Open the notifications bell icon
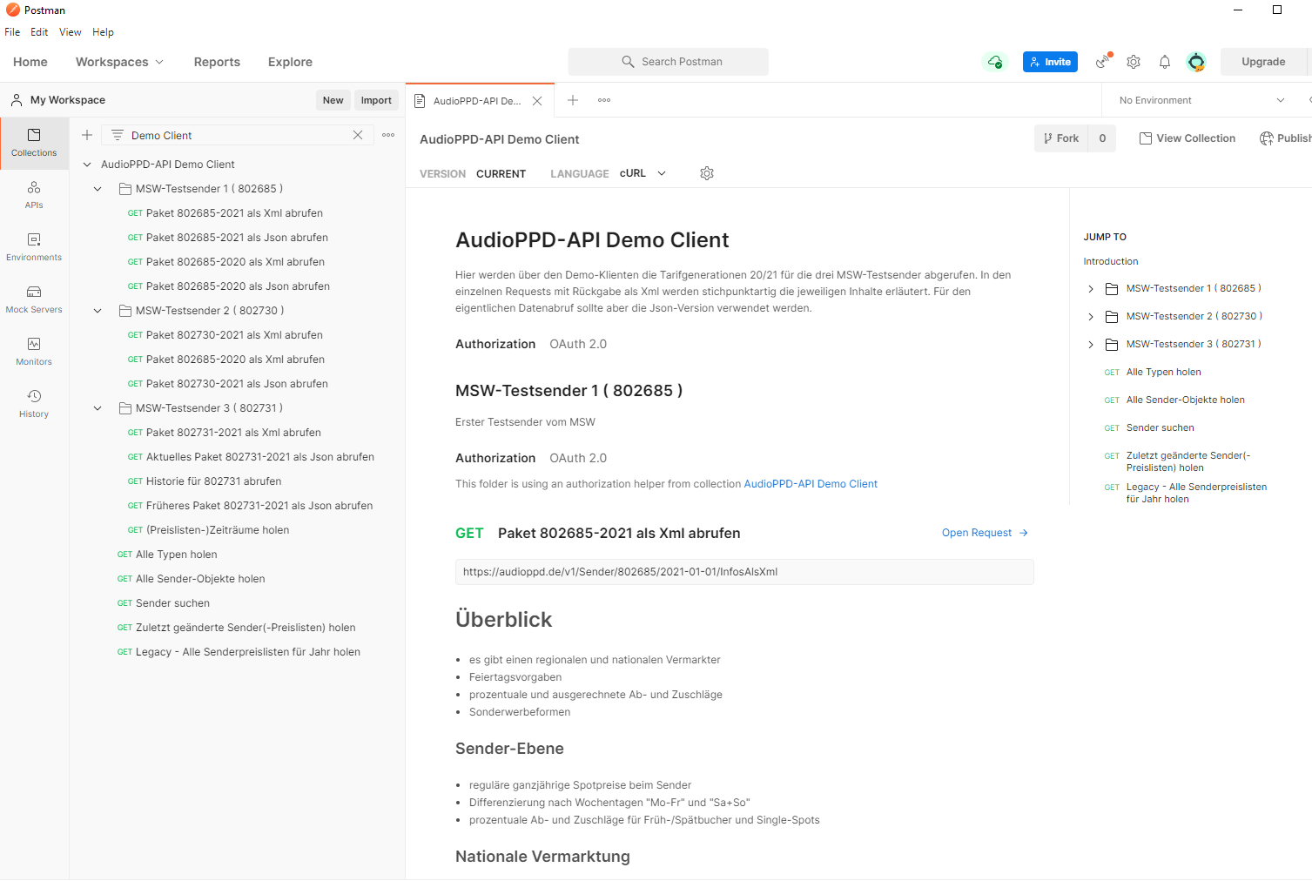 pos(1165,62)
